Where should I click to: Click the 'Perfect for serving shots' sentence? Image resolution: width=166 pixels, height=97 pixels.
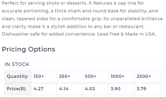(x=73, y=3)
